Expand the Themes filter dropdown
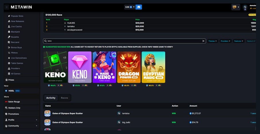Screen dimensions: 260x134 [x=212, y=41]
